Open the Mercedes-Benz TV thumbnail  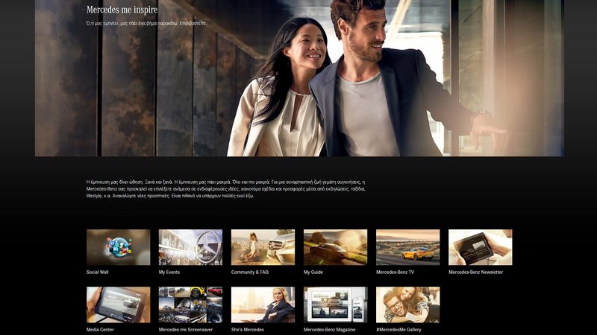pos(407,247)
